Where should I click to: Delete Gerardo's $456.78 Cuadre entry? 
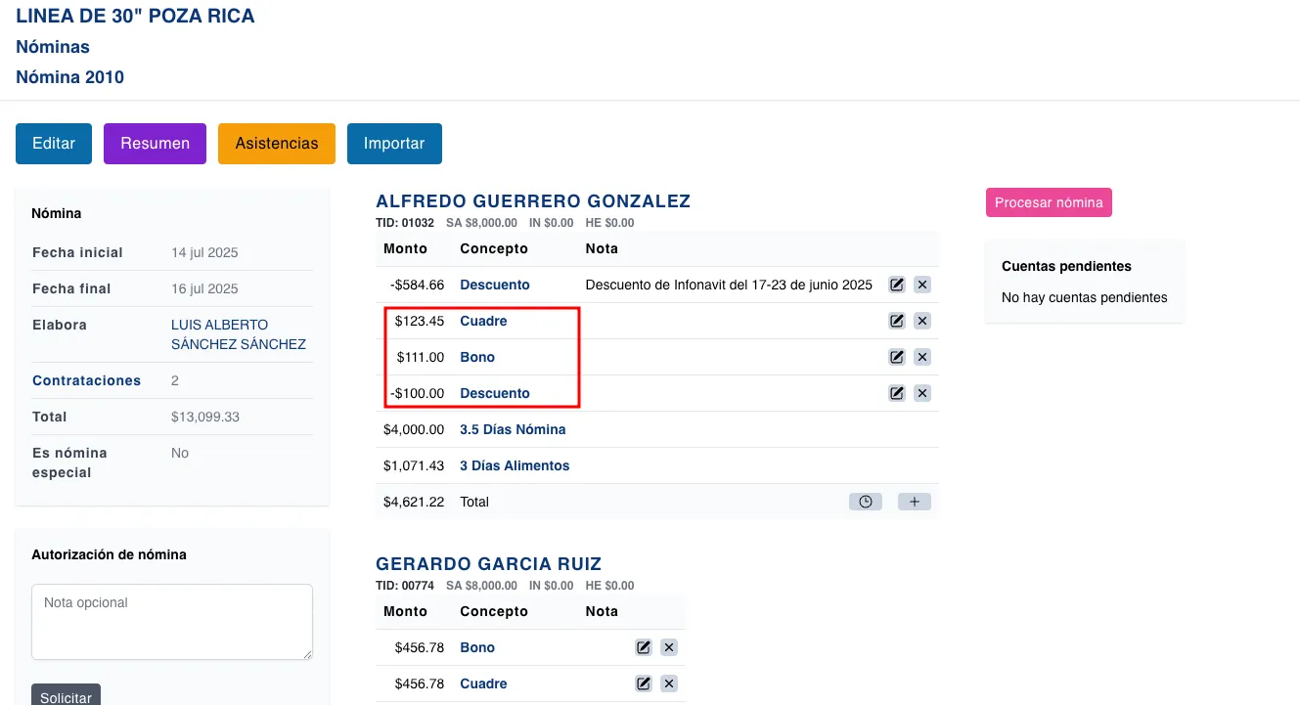click(669, 684)
